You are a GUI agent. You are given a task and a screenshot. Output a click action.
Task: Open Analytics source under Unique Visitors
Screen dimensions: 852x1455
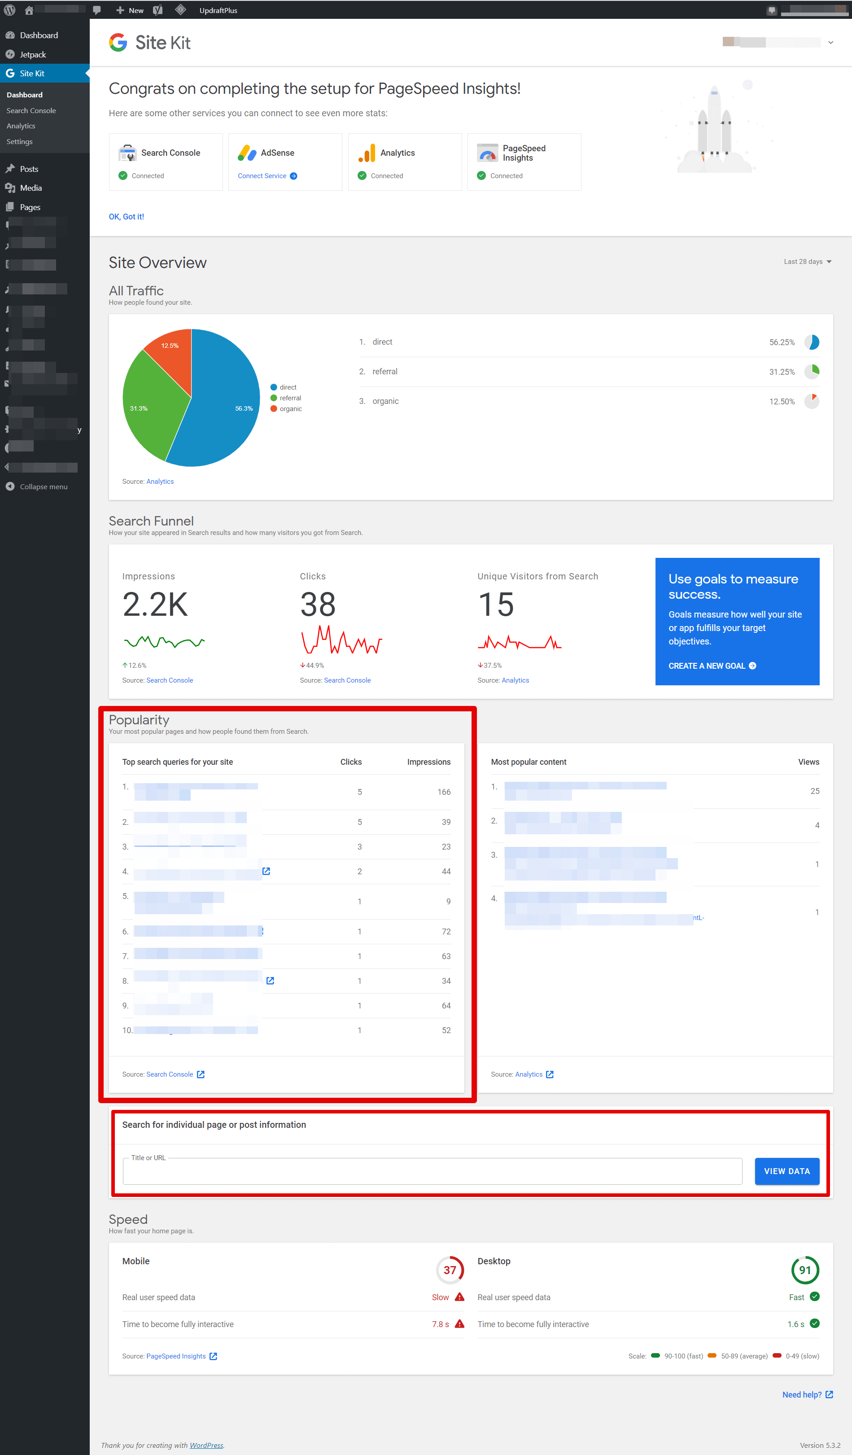(x=516, y=680)
